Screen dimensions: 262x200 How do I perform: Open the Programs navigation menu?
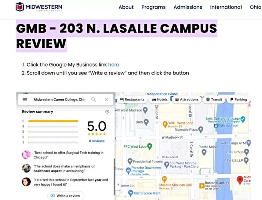click(x=153, y=7)
